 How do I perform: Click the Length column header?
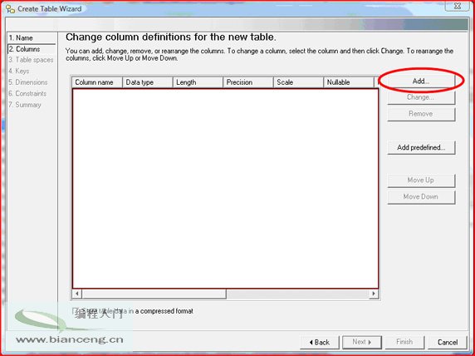tap(198, 82)
